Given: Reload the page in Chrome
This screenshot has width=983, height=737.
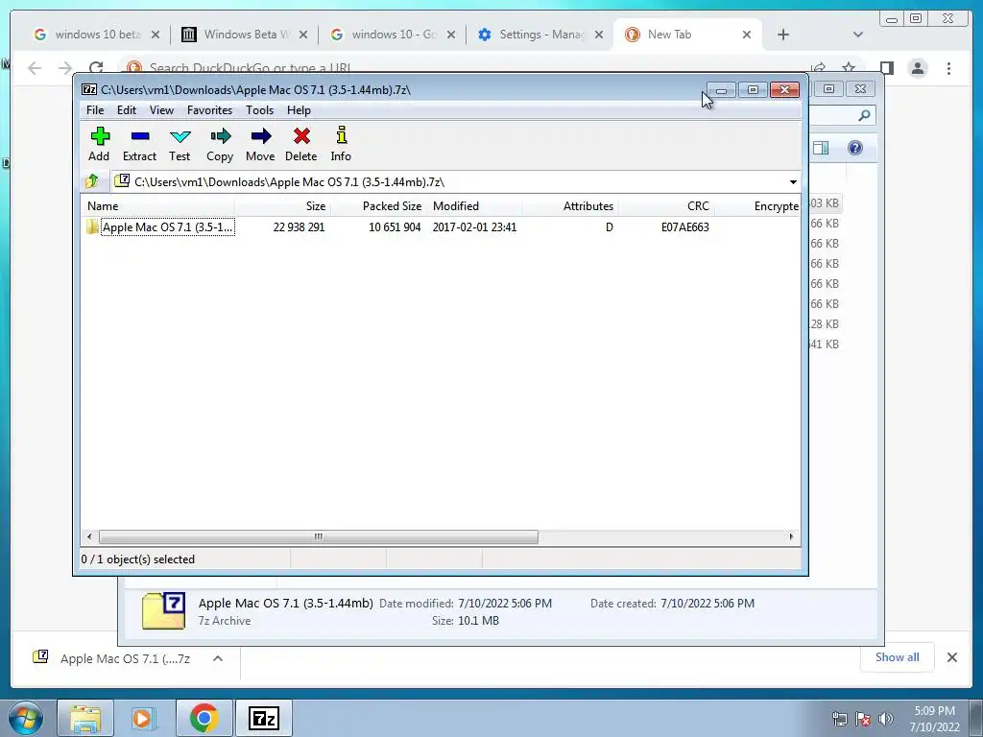Looking at the screenshot, I should 96,68.
